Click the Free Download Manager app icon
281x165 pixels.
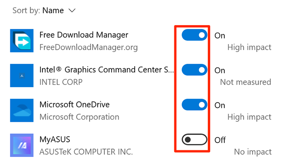click(21, 41)
